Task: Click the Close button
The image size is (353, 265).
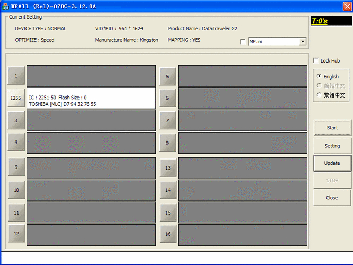Action: 332,198
